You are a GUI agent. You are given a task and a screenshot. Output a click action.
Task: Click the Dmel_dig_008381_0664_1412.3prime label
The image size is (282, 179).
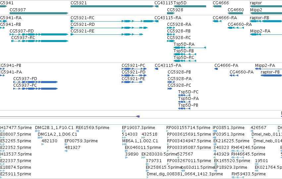(x=185, y=174)
